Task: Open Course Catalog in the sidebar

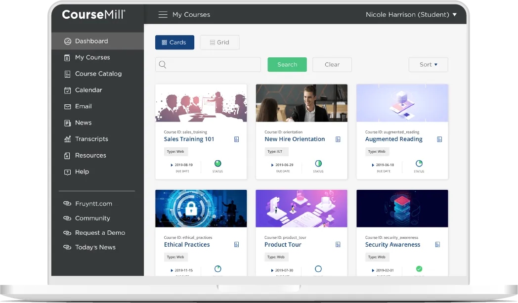Action: pos(97,74)
